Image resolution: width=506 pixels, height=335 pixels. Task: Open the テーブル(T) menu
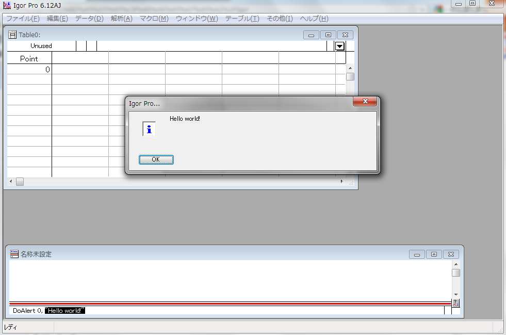tap(242, 19)
